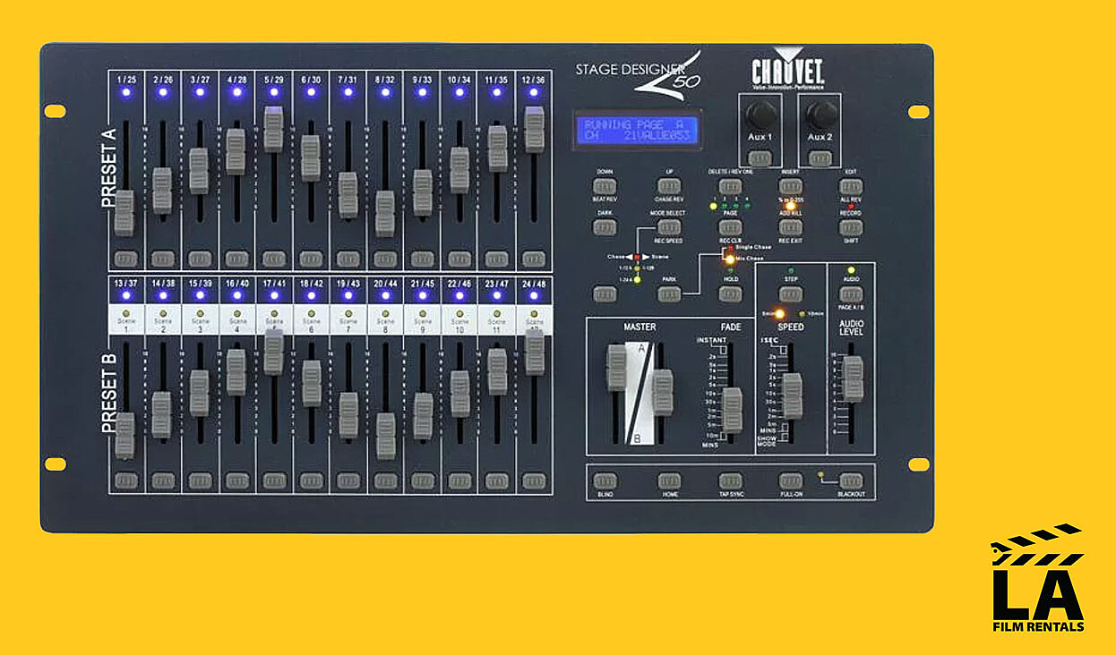
Task: Click the channel 22/46 fader in Preset B
Action: point(459,394)
